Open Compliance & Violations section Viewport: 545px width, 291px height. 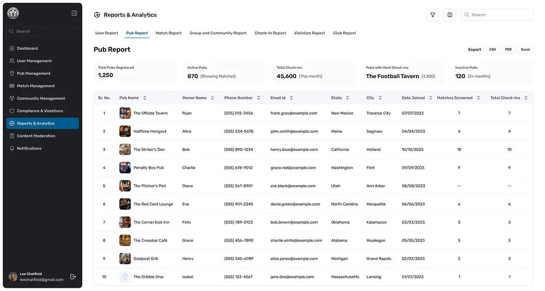pos(40,111)
